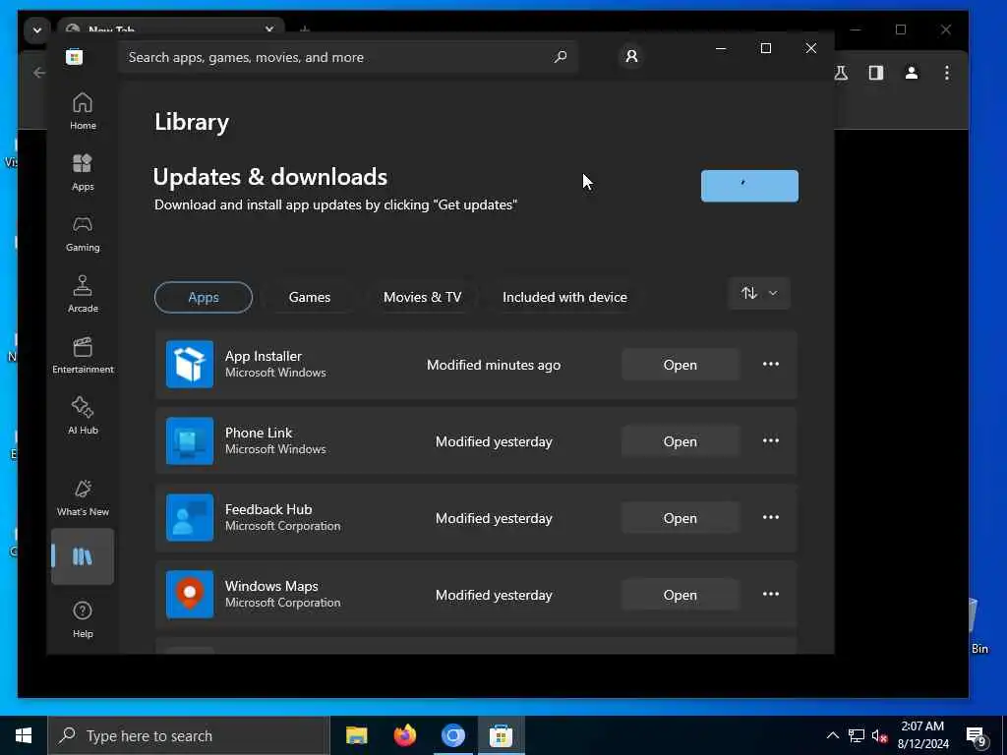Click the Feedback Hub app icon

[190, 517]
